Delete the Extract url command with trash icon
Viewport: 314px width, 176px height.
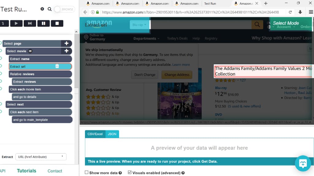coord(57,66)
